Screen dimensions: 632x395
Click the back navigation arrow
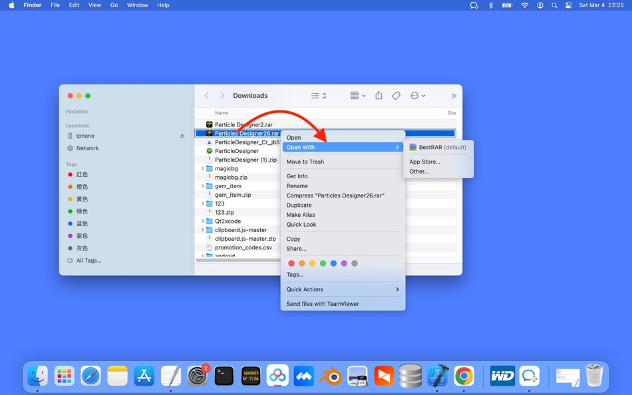click(206, 95)
